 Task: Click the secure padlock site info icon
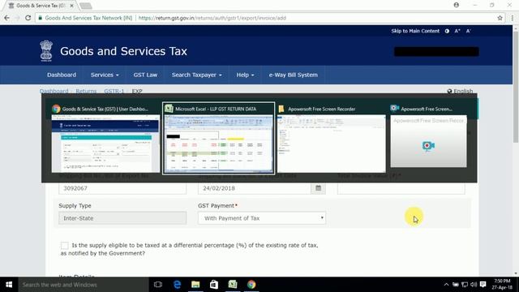coord(41,18)
